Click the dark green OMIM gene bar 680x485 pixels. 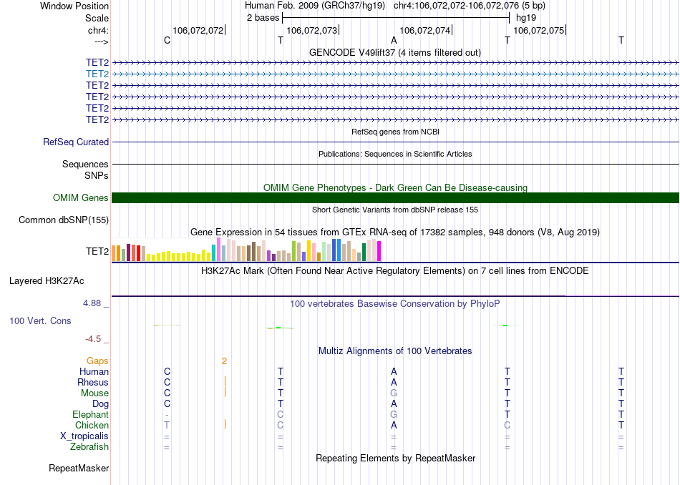pos(395,197)
